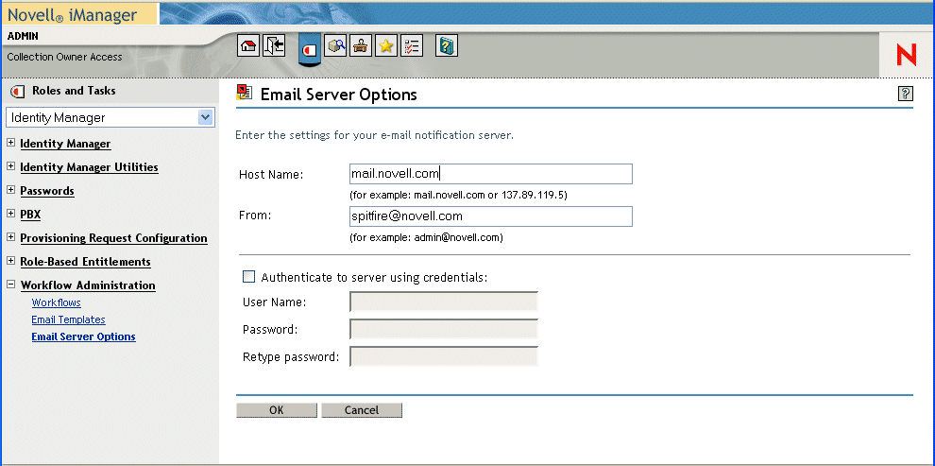Open Favorites star icon

(386, 45)
